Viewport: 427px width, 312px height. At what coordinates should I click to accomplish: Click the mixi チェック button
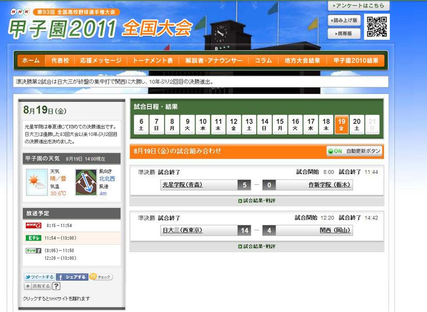[x=101, y=277]
